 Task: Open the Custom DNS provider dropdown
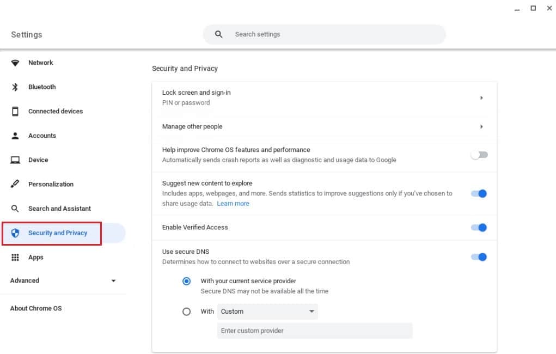coord(267,311)
